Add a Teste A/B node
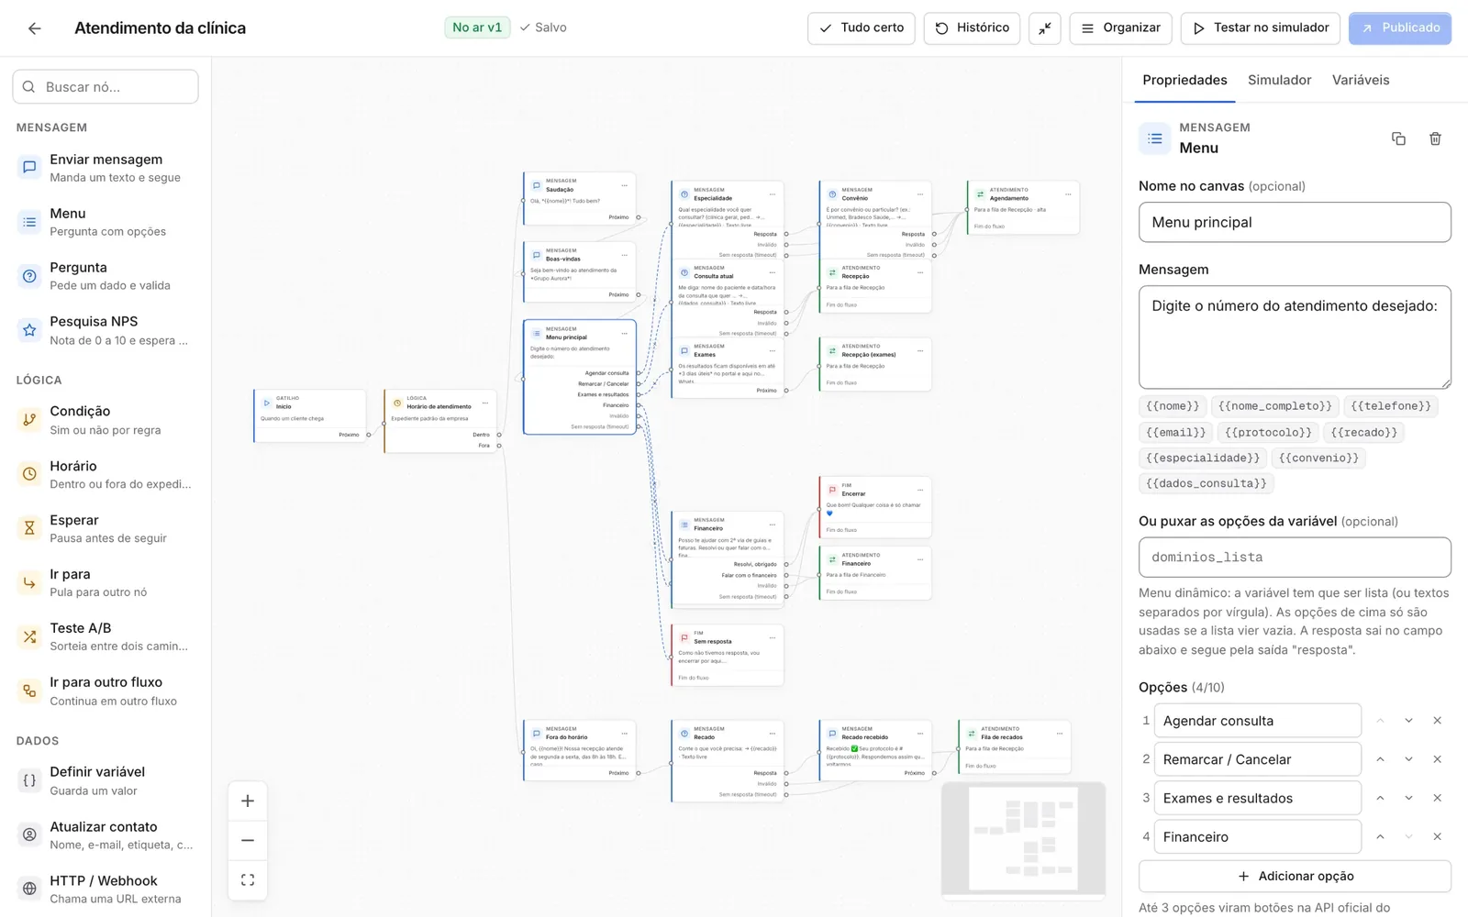The width and height of the screenshot is (1468, 917). [x=106, y=636]
